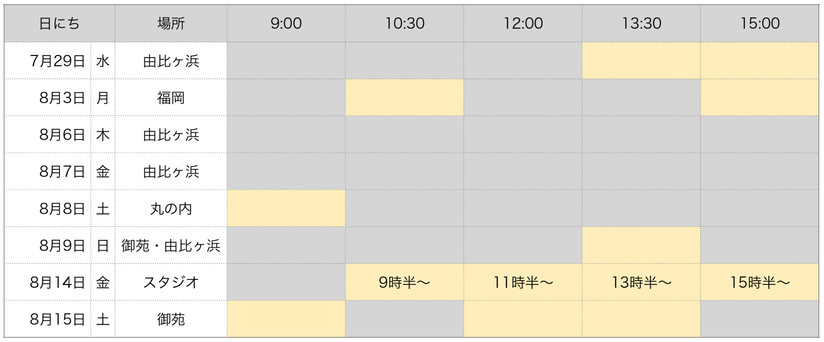Select yellow 15:00 slot for 福岡
The height and width of the screenshot is (342, 824).
[760, 98]
